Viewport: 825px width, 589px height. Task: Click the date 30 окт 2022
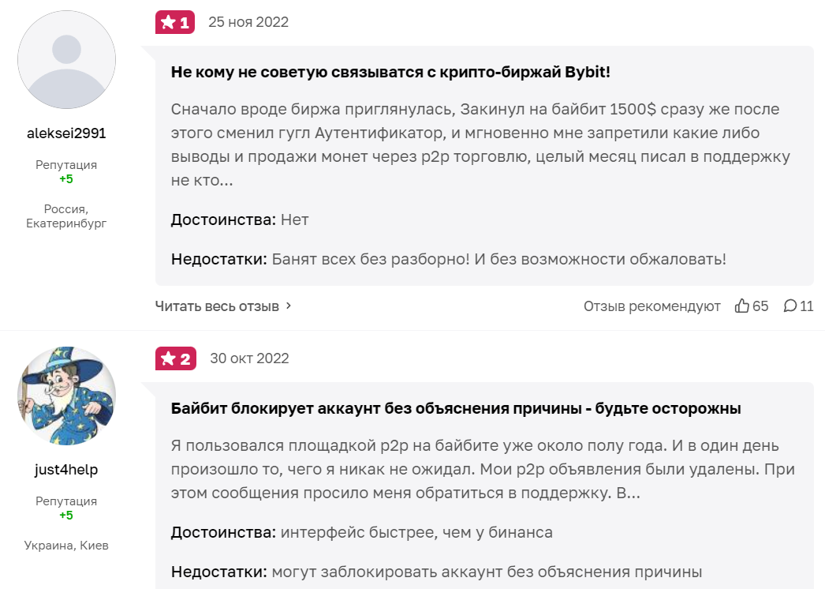click(x=249, y=358)
